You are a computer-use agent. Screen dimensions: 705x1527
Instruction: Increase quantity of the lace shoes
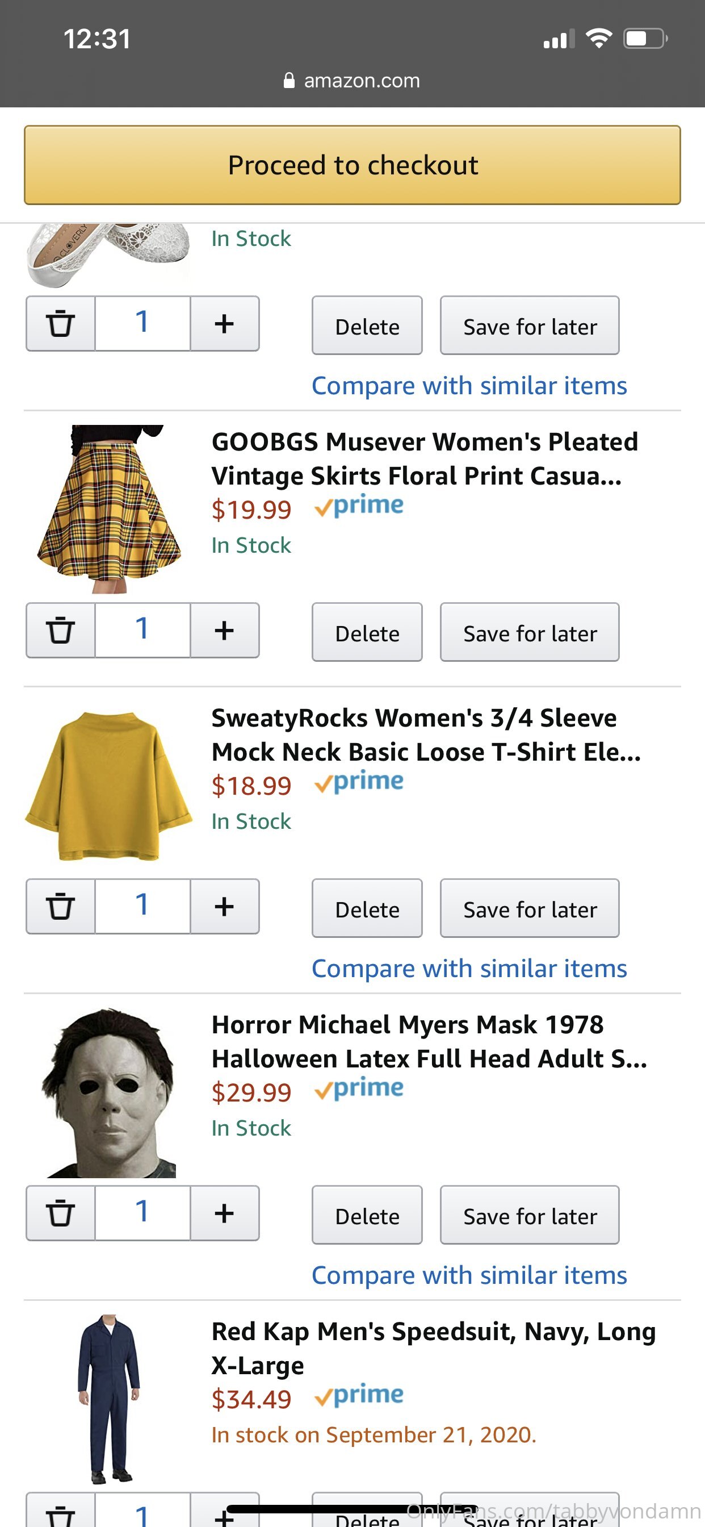tap(225, 324)
